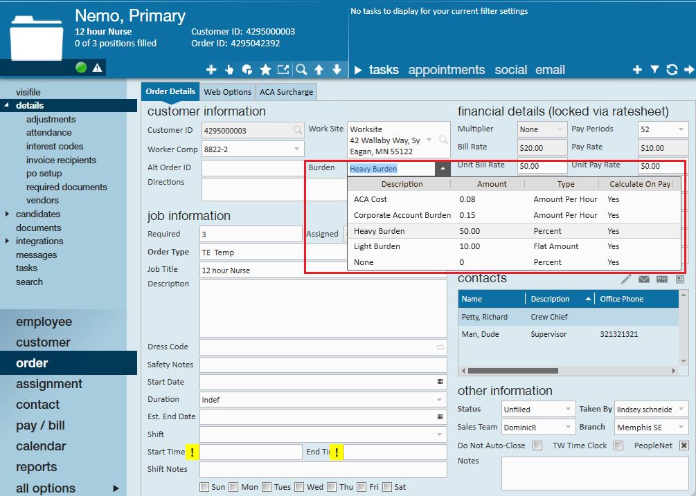Click the warning triangle icon

pos(97,68)
